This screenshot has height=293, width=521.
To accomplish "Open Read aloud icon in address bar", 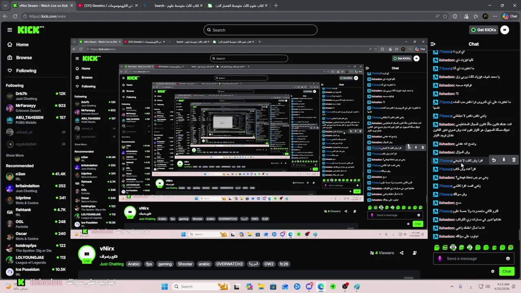I will pyautogui.click(x=437, y=16).
